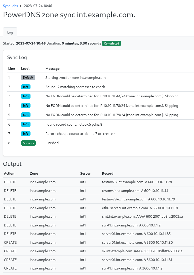Select the testmv79-c.int.example.com. record

[138, 199]
